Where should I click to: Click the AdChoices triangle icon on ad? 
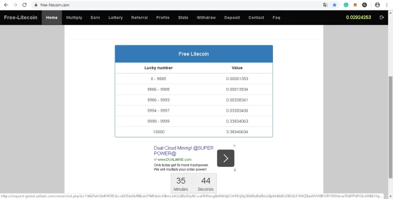(x=235, y=145)
